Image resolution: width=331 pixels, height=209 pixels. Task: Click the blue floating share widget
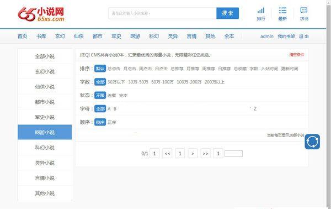point(312,142)
